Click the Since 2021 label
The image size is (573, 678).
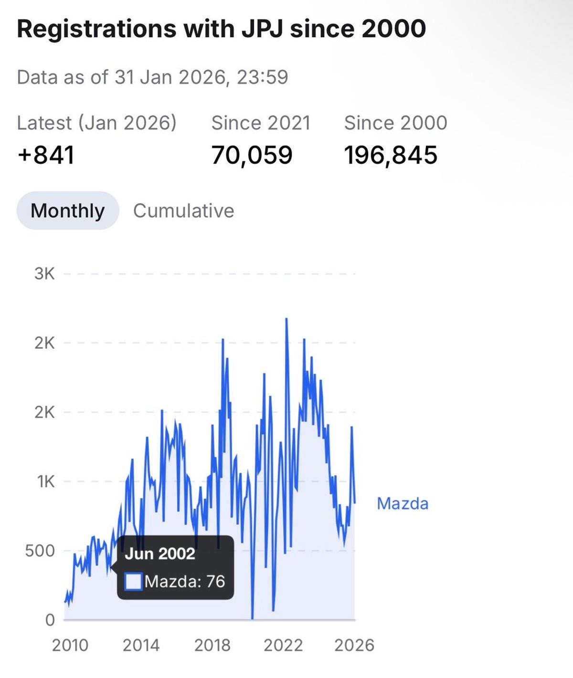(261, 123)
